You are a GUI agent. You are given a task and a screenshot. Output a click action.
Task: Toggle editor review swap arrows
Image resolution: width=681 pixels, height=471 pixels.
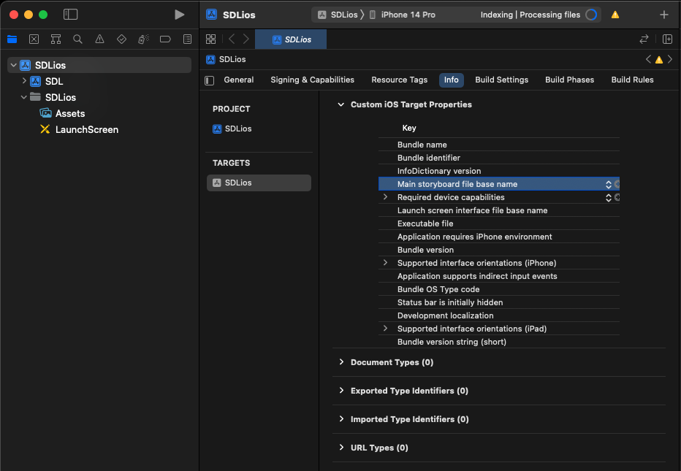[x=644, y=39]
